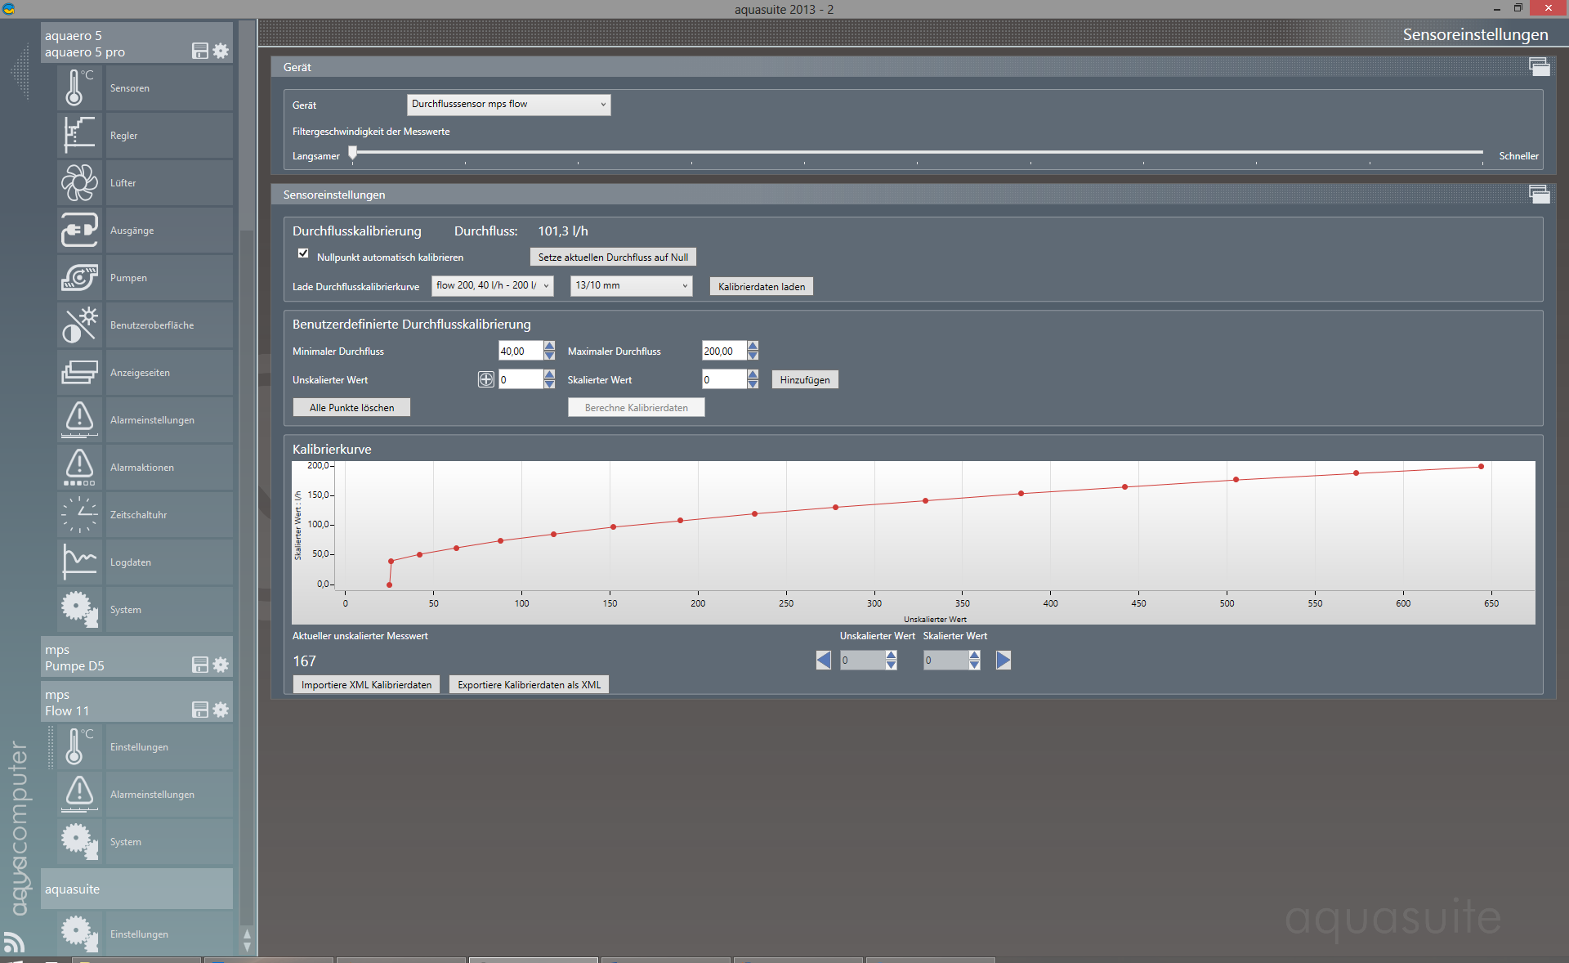Click crosshair icon beside Unskalierter Wert field
The width and height of the screenshot is (1569, 963).
point(485,379)
